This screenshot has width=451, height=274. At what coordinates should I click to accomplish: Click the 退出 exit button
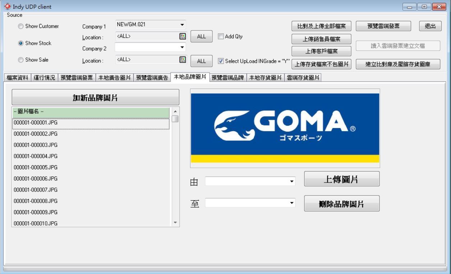(x=430, y=26)
